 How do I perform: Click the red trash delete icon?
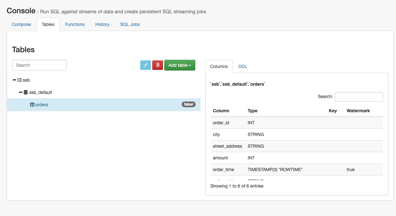coord(158,65)
